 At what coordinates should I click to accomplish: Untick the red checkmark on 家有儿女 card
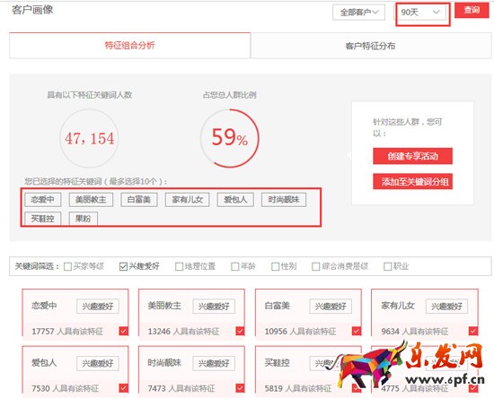(473, 331)
